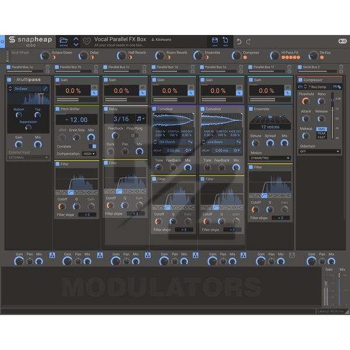Edit the De-Esser preset with pencil icon

click(45, 89)
